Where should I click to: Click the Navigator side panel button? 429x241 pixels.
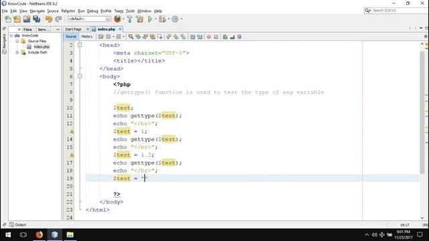pyautogui.click(x=4, y=44)
